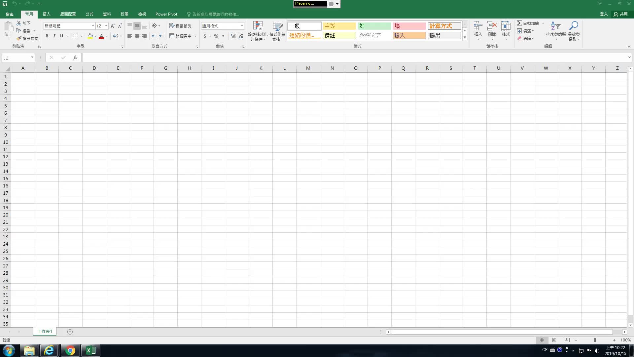Click the formula bar input field
Viewport: 634px width, 357px height.
click(355, 58)
